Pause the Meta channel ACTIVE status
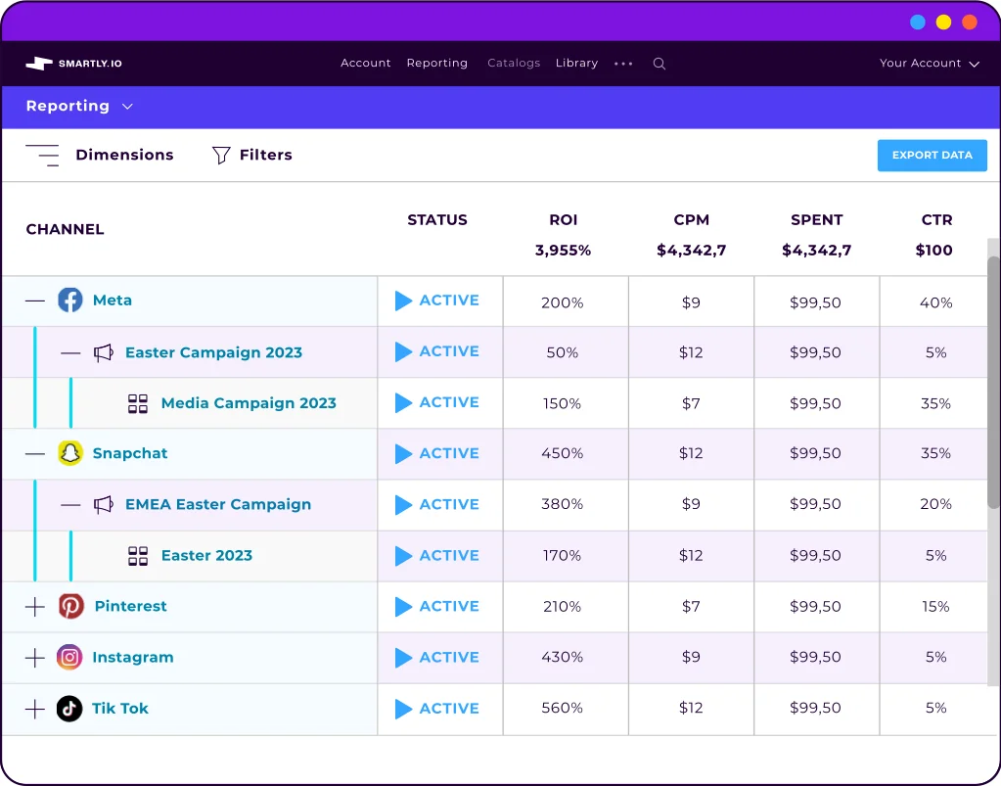The image size is (1001, 786). pyautogui.click(x=439, y=301)
